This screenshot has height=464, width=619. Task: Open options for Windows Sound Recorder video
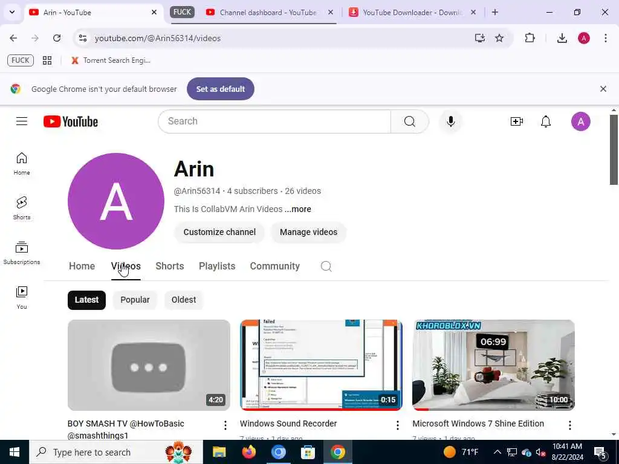pos(398,425)
